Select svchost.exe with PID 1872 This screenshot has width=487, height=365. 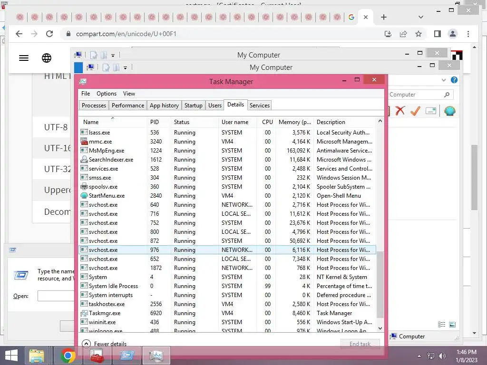pyautogui.click(x=227, y=268)
